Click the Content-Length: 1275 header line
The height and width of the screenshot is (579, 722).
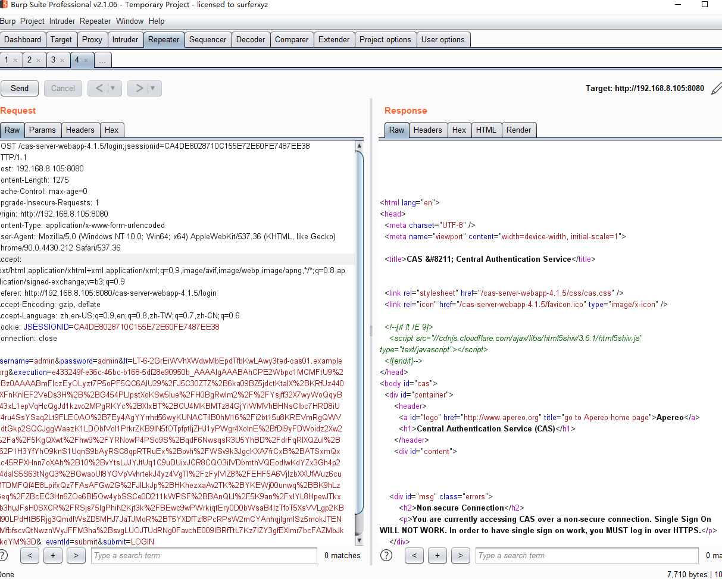point(35,180)
